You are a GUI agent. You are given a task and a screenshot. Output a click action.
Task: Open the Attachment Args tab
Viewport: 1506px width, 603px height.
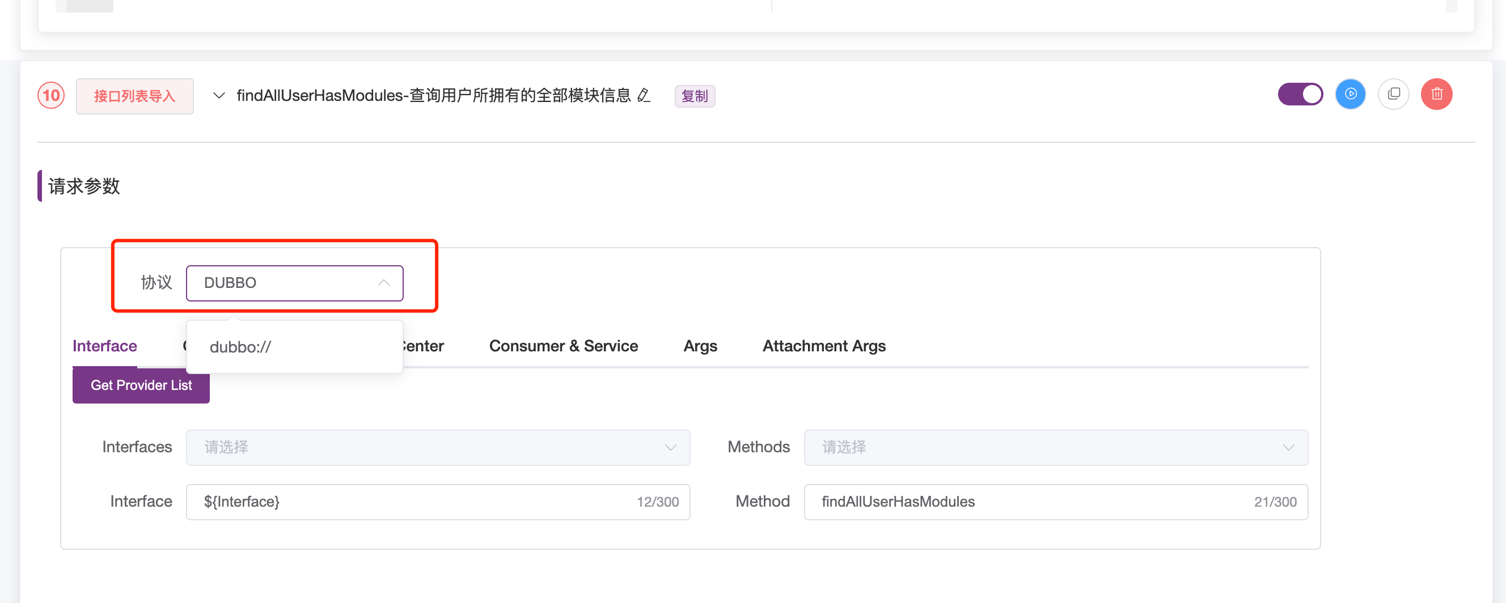824,346
